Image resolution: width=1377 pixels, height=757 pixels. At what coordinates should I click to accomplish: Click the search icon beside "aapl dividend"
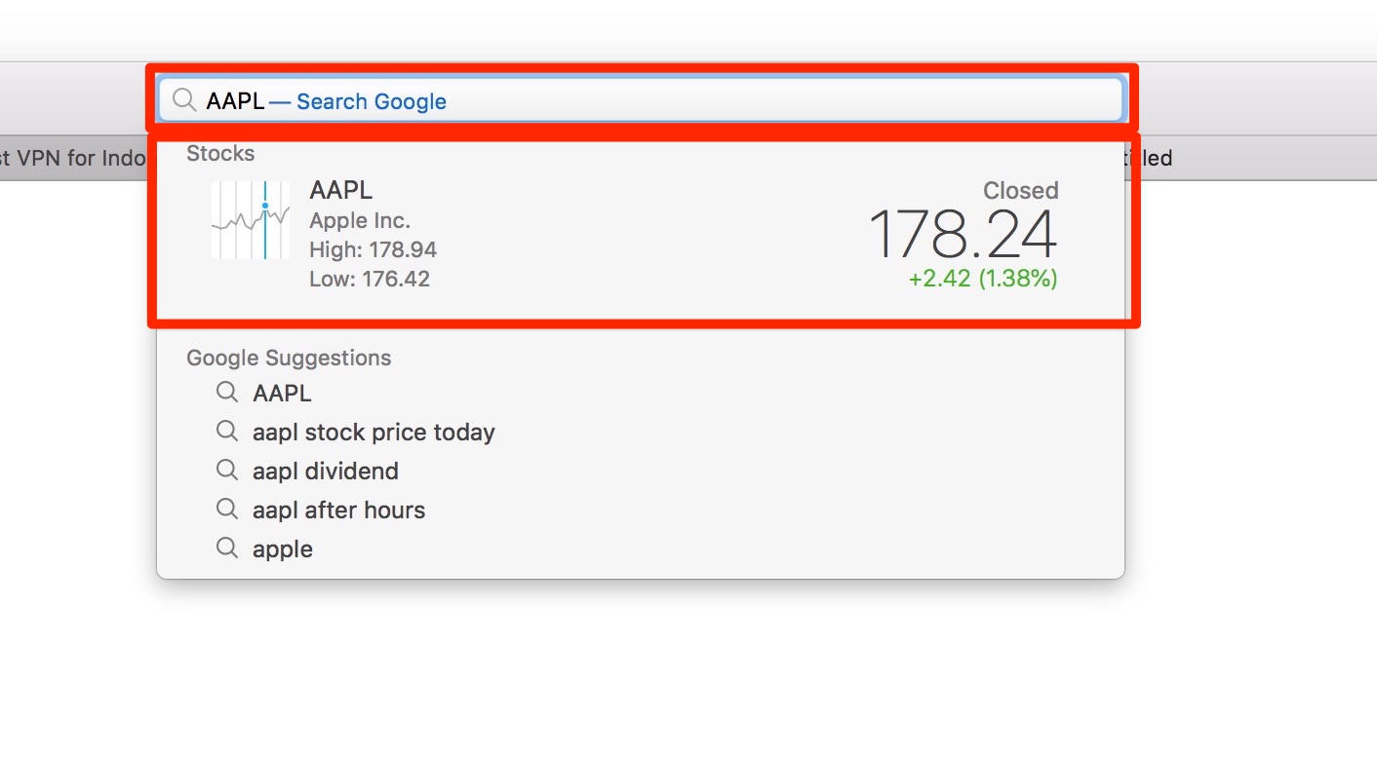(x=226, y=471)
